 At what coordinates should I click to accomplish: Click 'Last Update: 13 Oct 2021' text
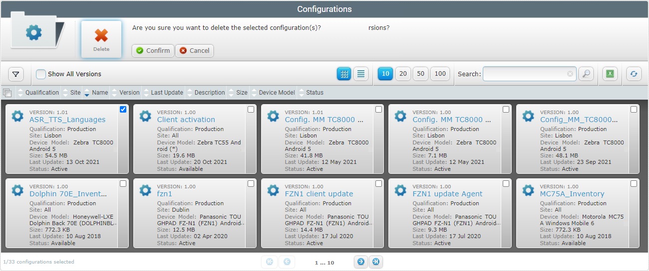tap(65, 162)
